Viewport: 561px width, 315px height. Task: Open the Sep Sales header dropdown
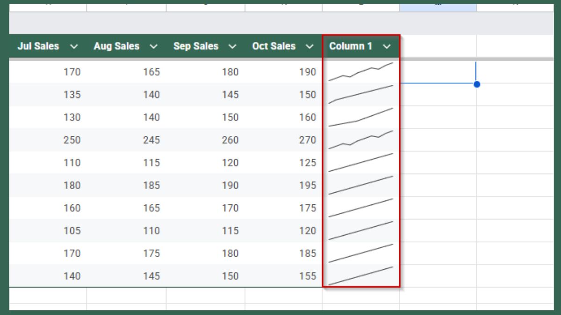click(x=232, y=46)
